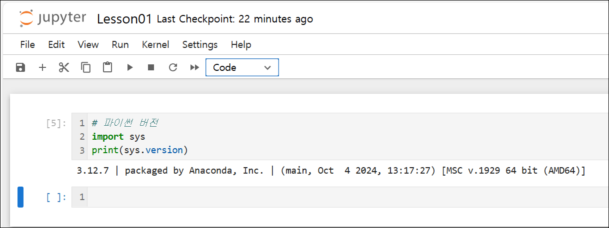Save the notebook with the floppy disk icon
The height and width of the screenshot is (228, 609).
(x=20, y=67)
